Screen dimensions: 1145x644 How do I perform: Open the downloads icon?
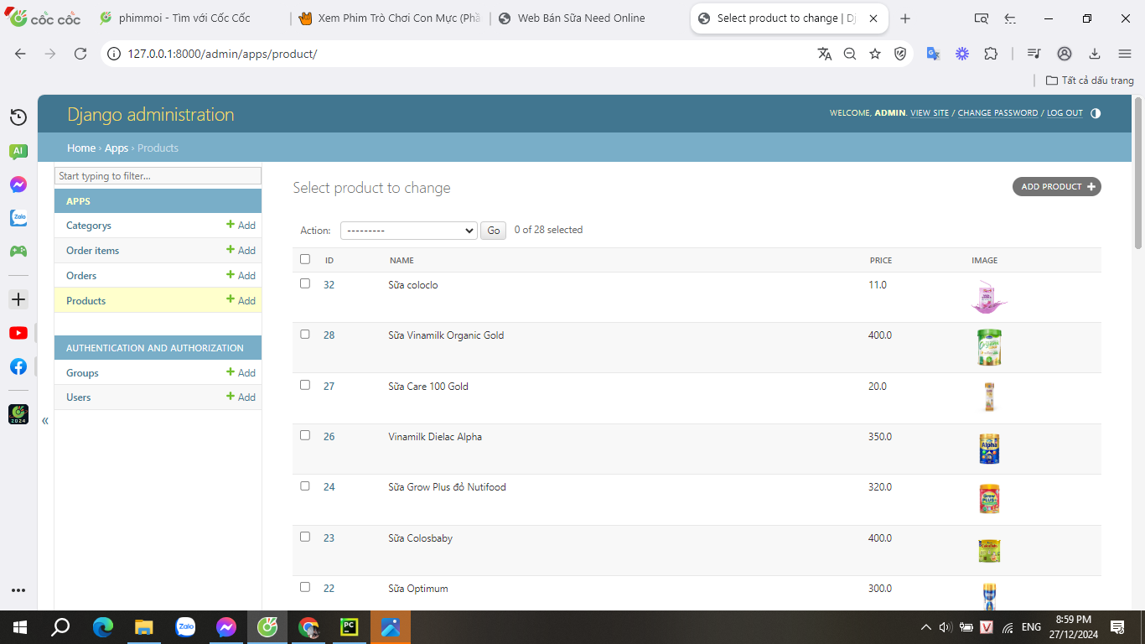coord(1095,54)
